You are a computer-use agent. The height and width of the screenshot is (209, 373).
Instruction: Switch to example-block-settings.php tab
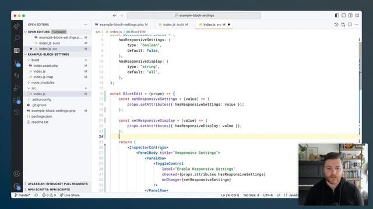coord(123,24)
